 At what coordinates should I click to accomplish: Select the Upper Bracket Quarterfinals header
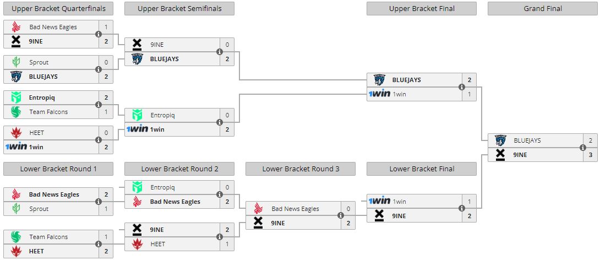click(x=58, y=8)
